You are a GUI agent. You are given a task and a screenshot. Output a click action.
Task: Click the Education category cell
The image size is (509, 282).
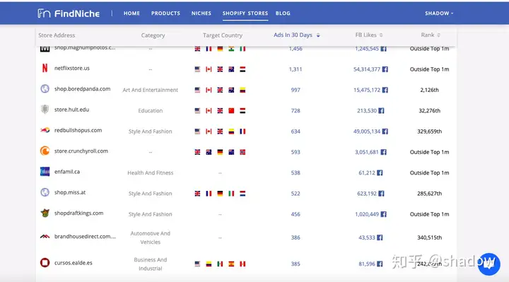click(151, 111)
